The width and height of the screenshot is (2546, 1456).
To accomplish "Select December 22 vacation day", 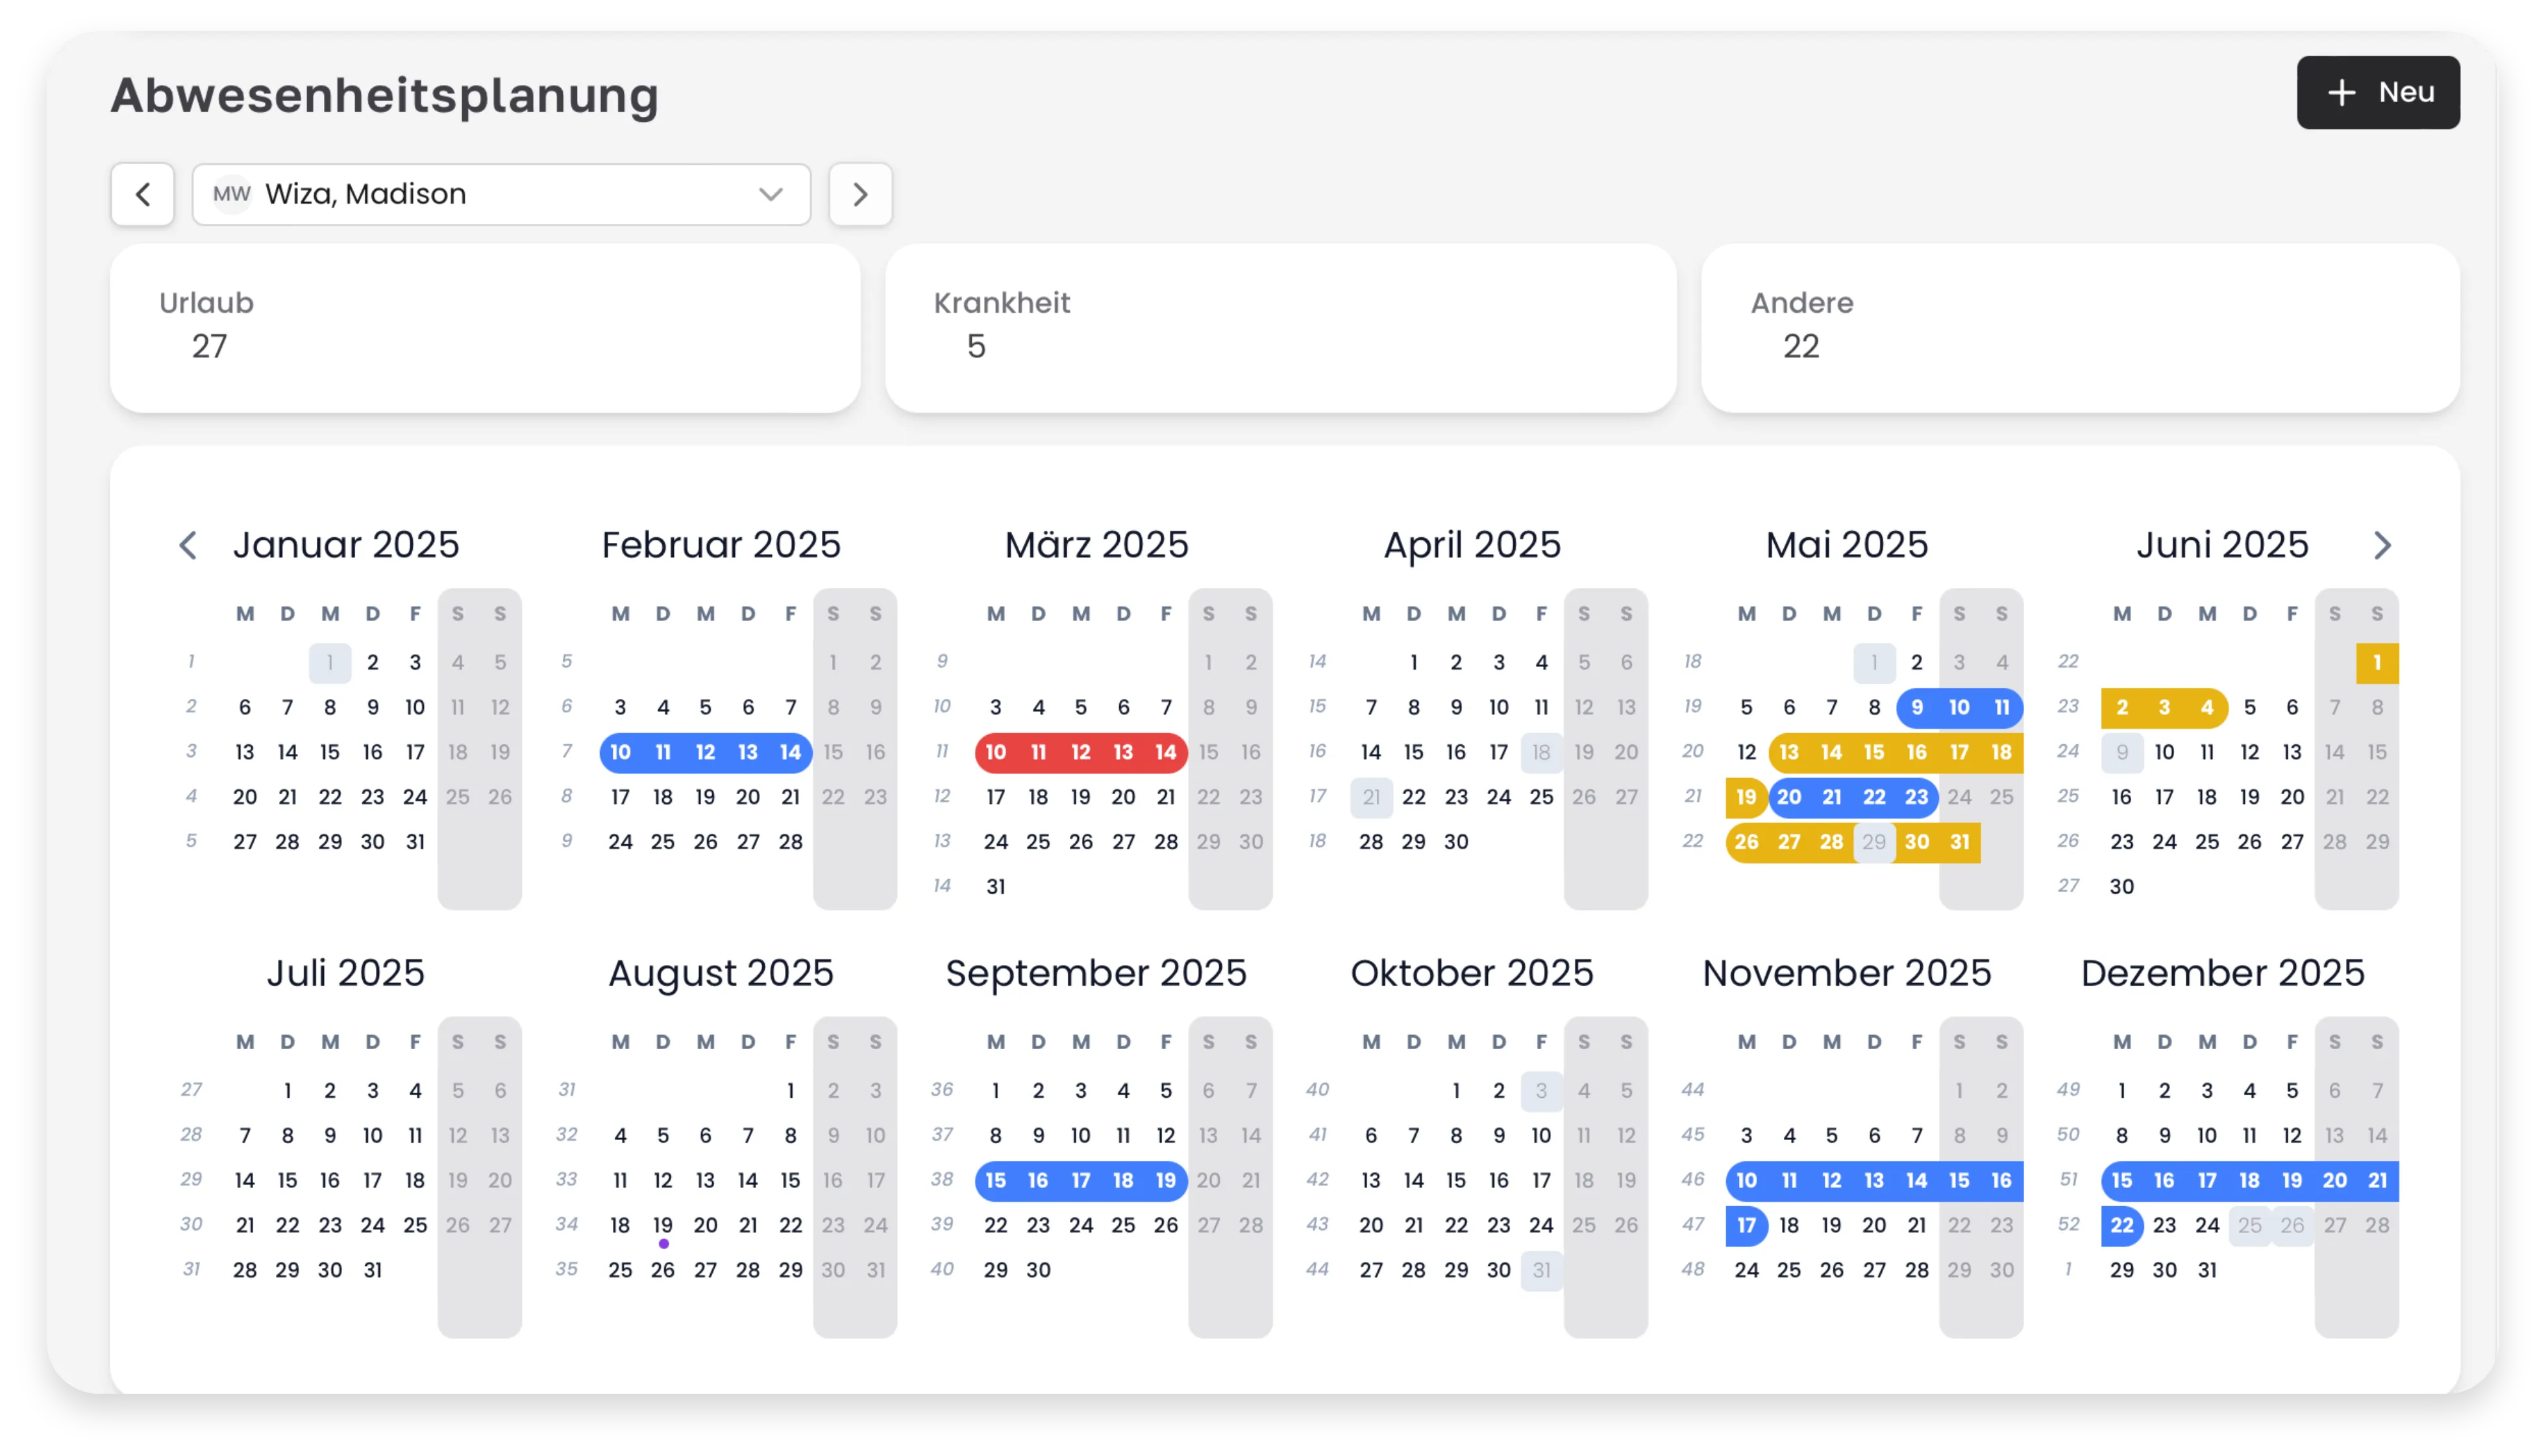I will [x=2122, y=1226].
